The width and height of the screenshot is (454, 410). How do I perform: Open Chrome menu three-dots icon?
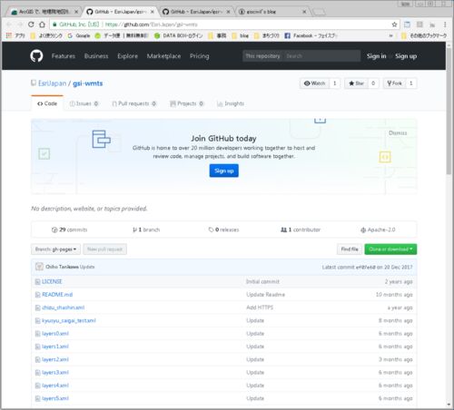click(445, 24)
